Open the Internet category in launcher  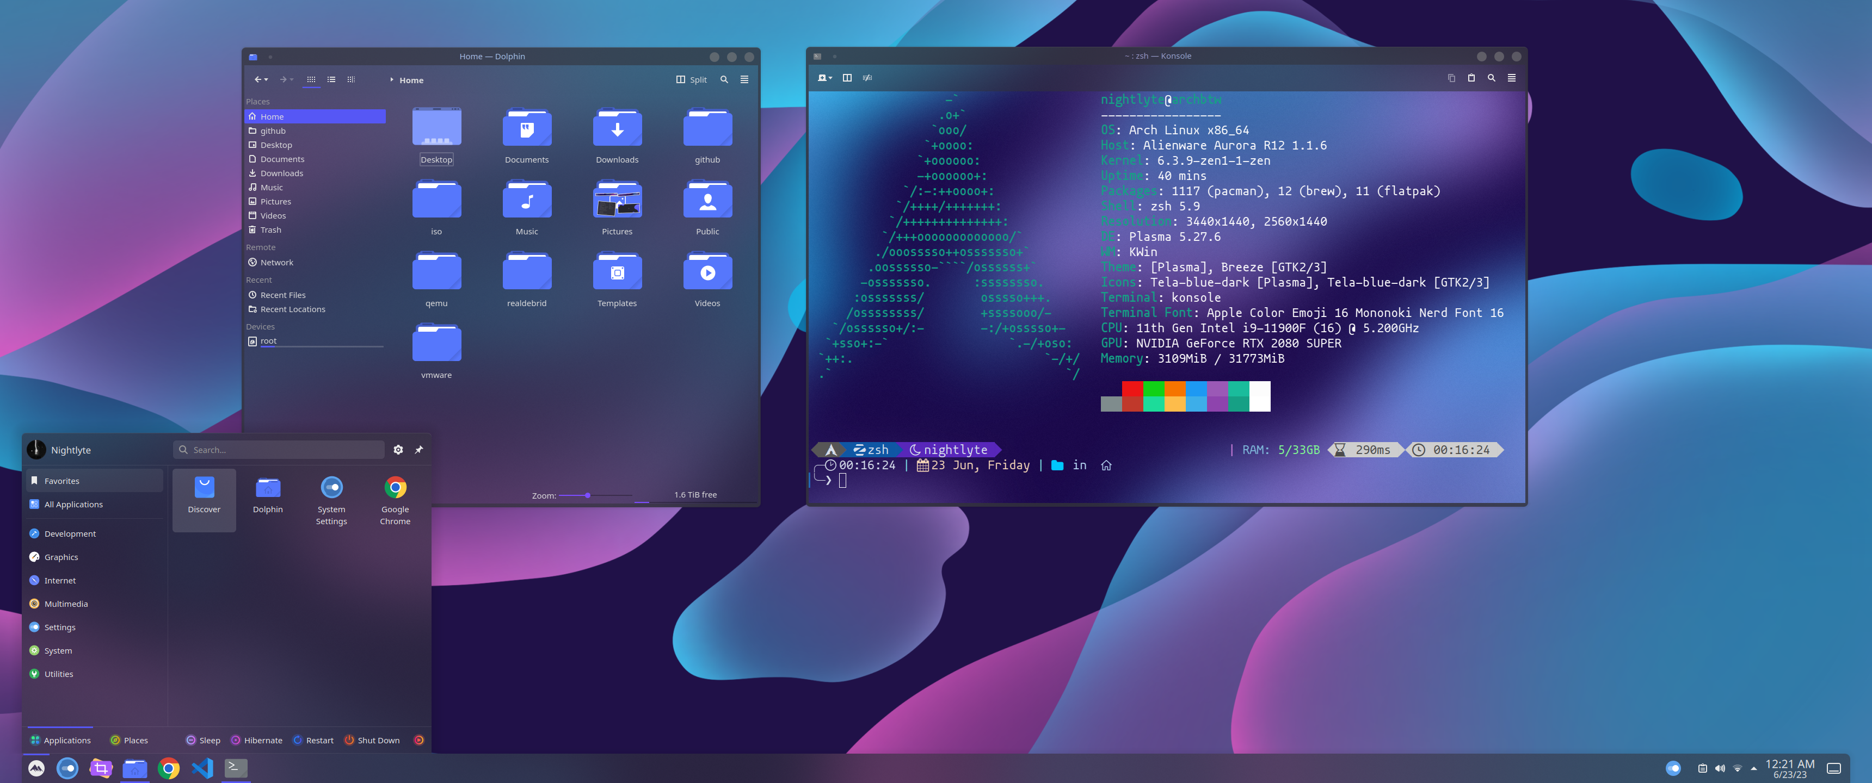pos(95,580)
